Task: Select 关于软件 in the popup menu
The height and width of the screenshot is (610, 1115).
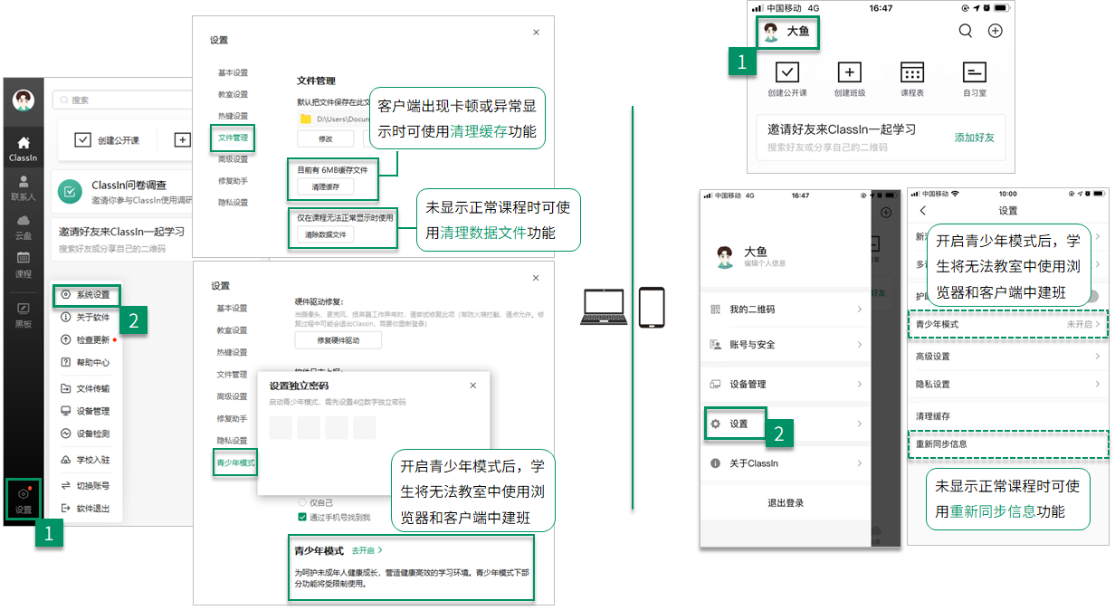Action: tap(88, 318)
